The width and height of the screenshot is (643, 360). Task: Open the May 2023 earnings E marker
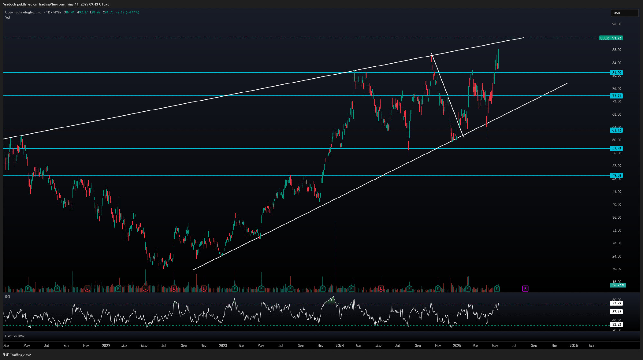coord(261,289)
